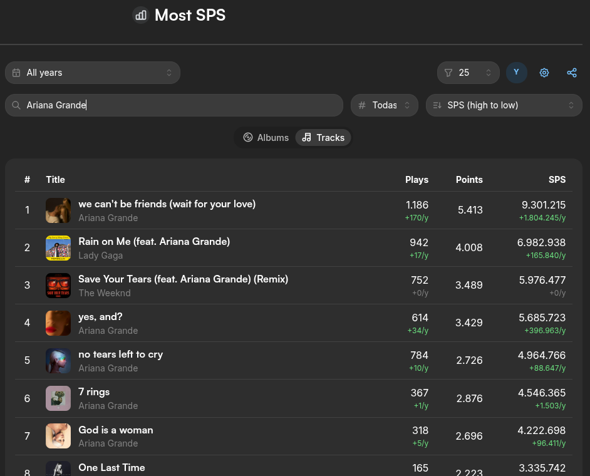Click into the Ariana Grande search field

(174, 105)
